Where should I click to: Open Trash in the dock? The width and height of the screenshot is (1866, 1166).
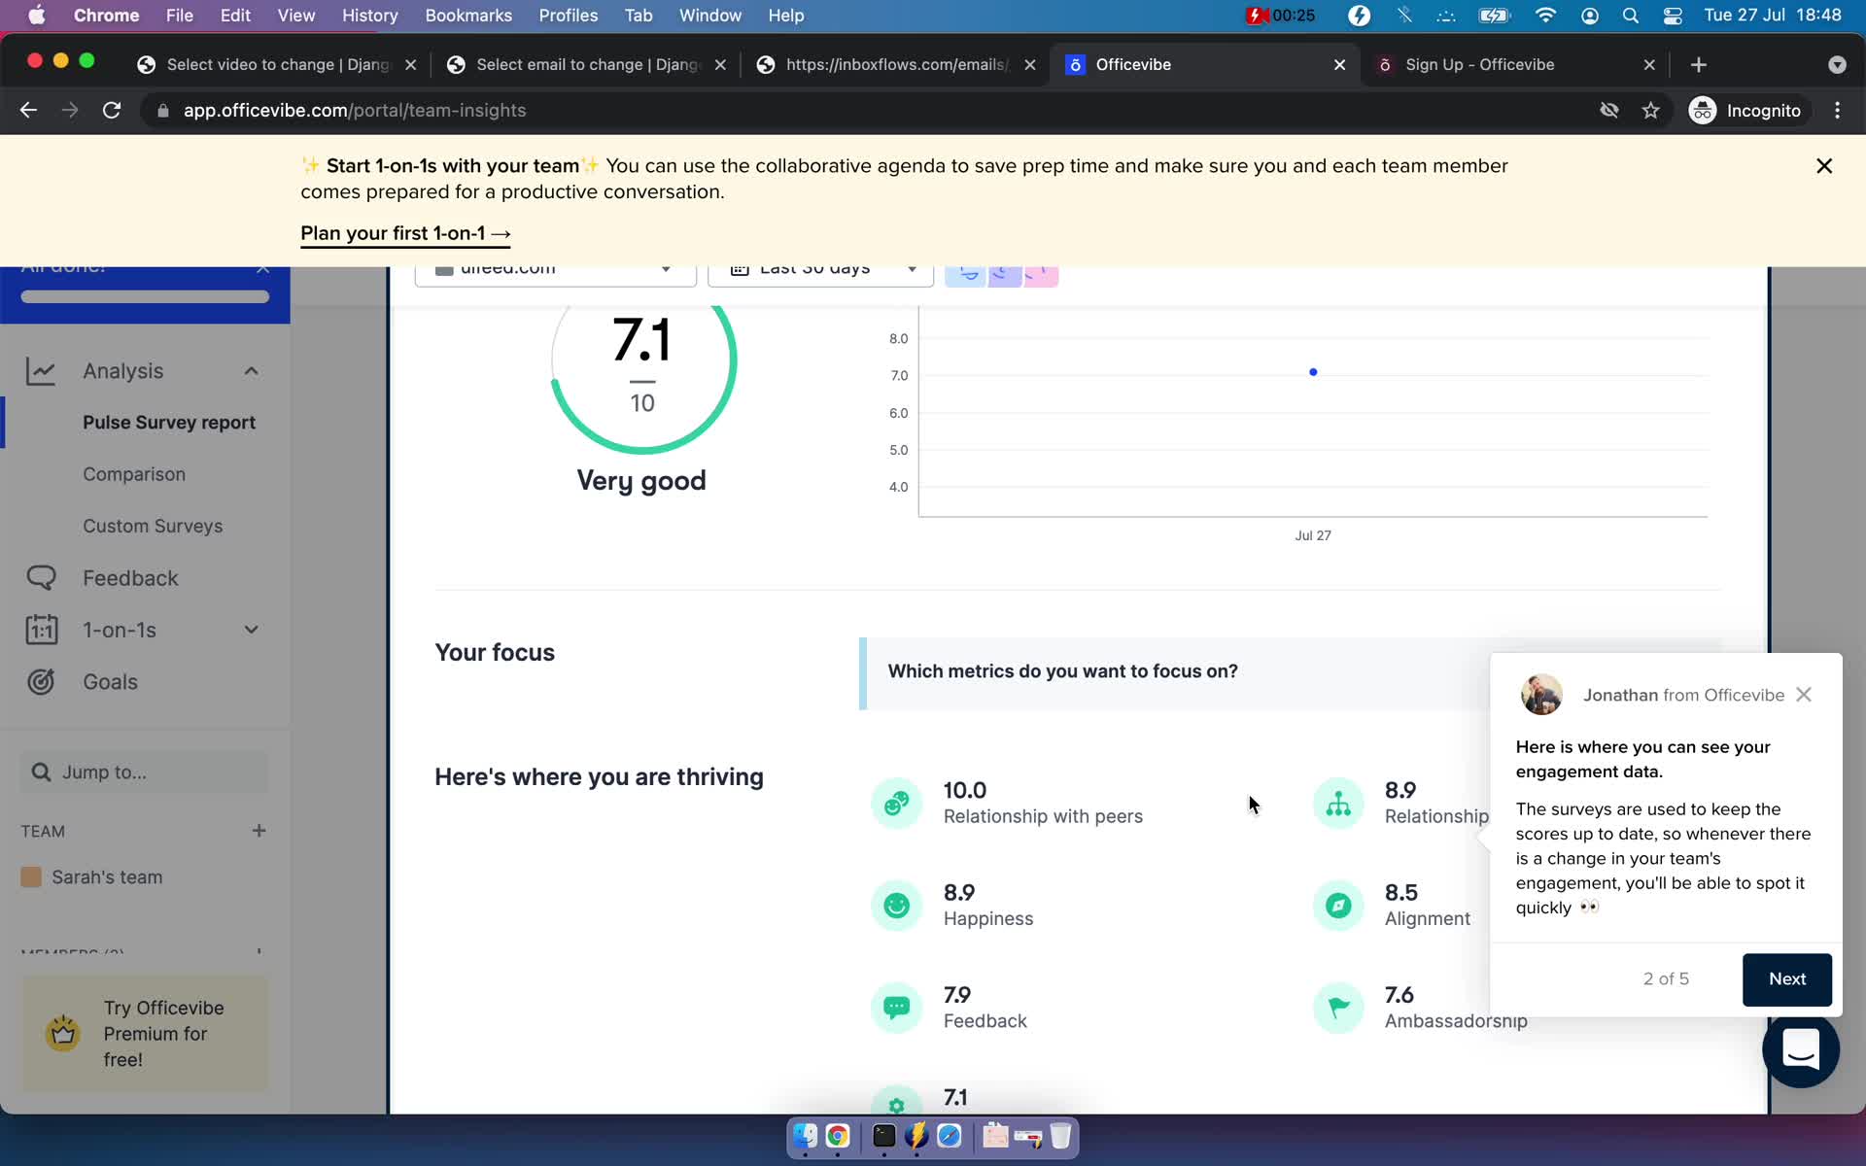[x=1060, y=1136]
